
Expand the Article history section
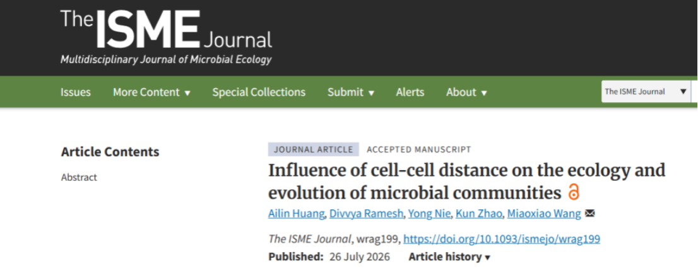point(449,257)
